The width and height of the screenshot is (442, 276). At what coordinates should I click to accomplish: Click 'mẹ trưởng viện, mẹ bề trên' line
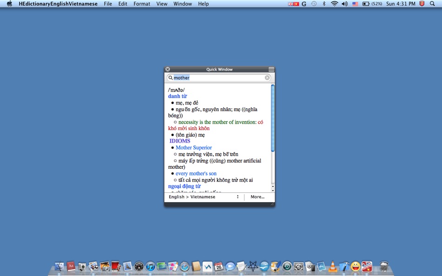(208, 154)
